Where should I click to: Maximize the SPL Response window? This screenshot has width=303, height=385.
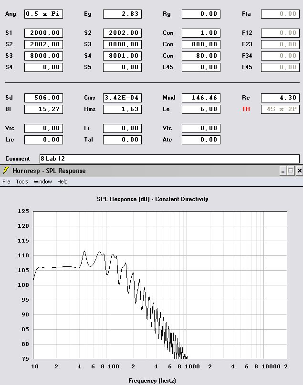tap(291, 171)
